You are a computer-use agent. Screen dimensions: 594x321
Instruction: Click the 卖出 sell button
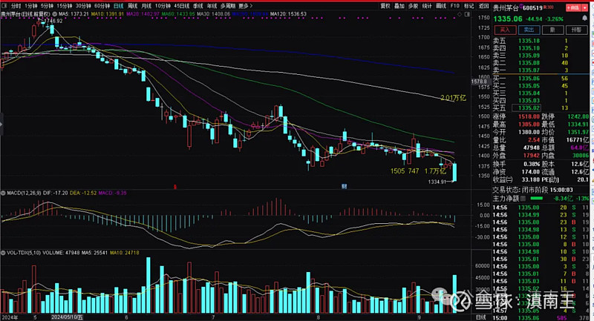tap(529, 30)
